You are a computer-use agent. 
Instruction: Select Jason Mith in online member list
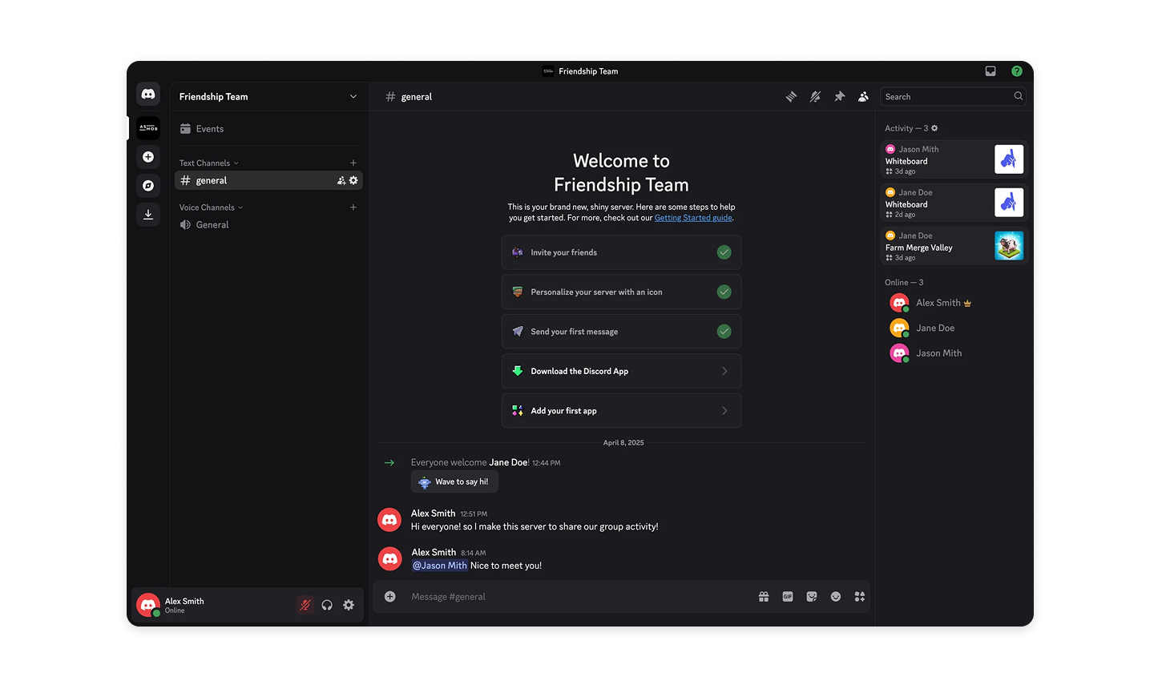click(x=954, y=353)
